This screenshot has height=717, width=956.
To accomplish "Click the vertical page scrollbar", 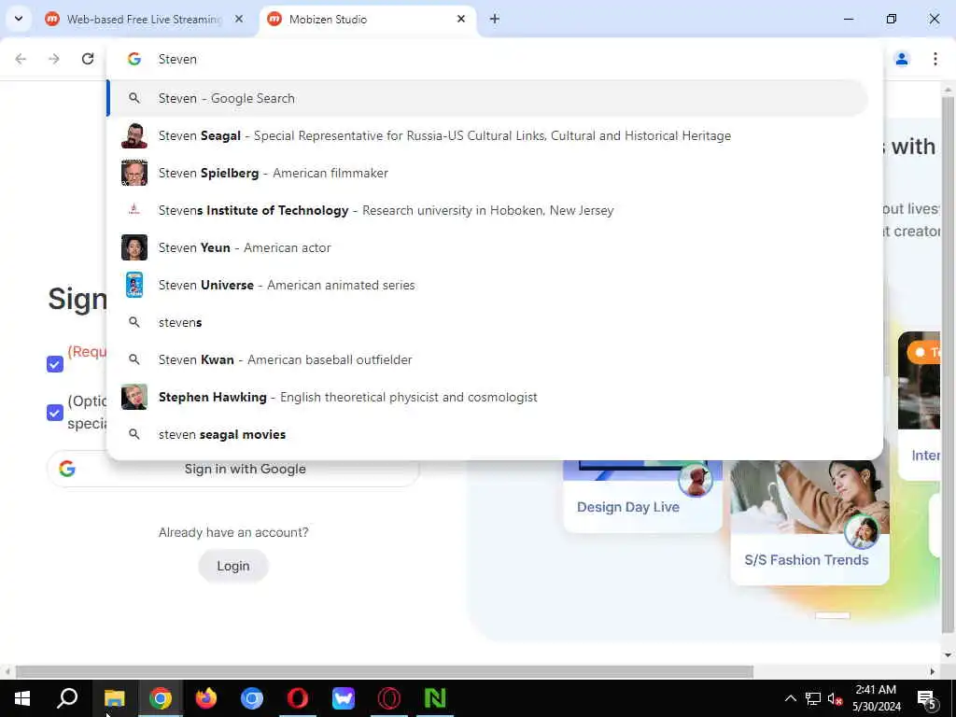I will (948, 366).
